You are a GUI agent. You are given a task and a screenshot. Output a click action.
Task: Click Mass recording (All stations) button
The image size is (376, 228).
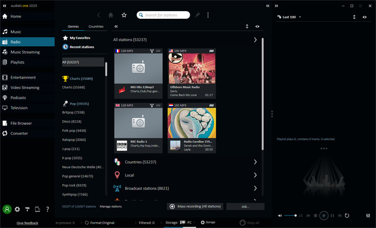pos(195,206)
